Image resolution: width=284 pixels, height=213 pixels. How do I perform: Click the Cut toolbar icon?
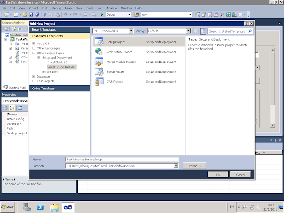[x=45, y=15]
